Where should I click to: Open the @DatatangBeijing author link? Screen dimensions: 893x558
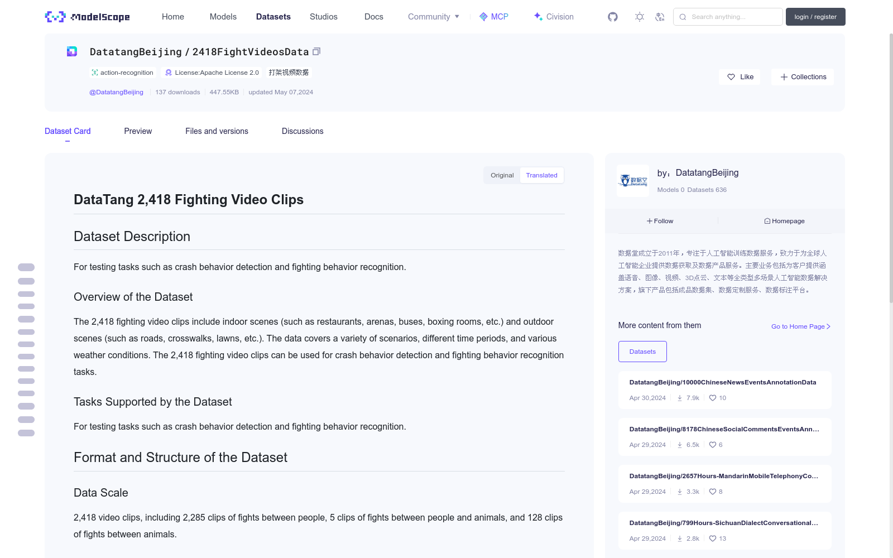116,92
